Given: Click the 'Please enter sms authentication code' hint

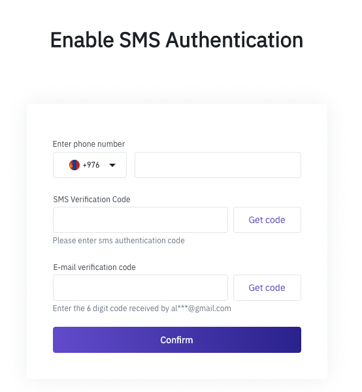Looking at the screenshot, I should click(x=118, y=241).
